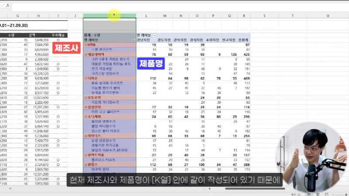Image resolution: width=349 pixels, height=196 pixels.
Task: Add a new sheet with plus icon
Action: point(10,189)
